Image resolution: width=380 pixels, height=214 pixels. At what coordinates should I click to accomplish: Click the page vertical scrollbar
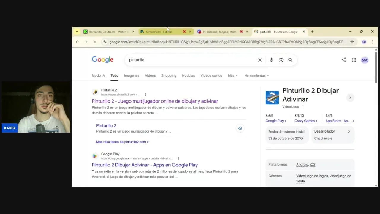point(376,67)
